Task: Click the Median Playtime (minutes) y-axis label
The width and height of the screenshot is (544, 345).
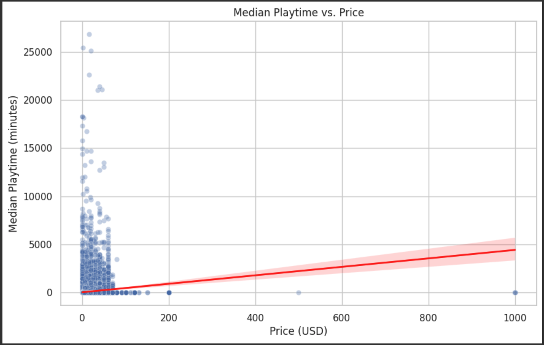Action: pos(13,164)
